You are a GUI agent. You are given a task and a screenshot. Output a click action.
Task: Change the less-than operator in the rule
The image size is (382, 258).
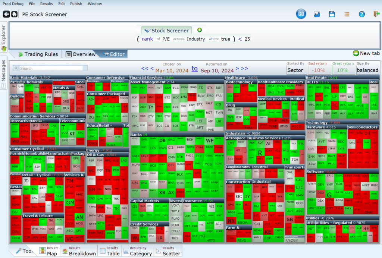click(x=240, y=39)
